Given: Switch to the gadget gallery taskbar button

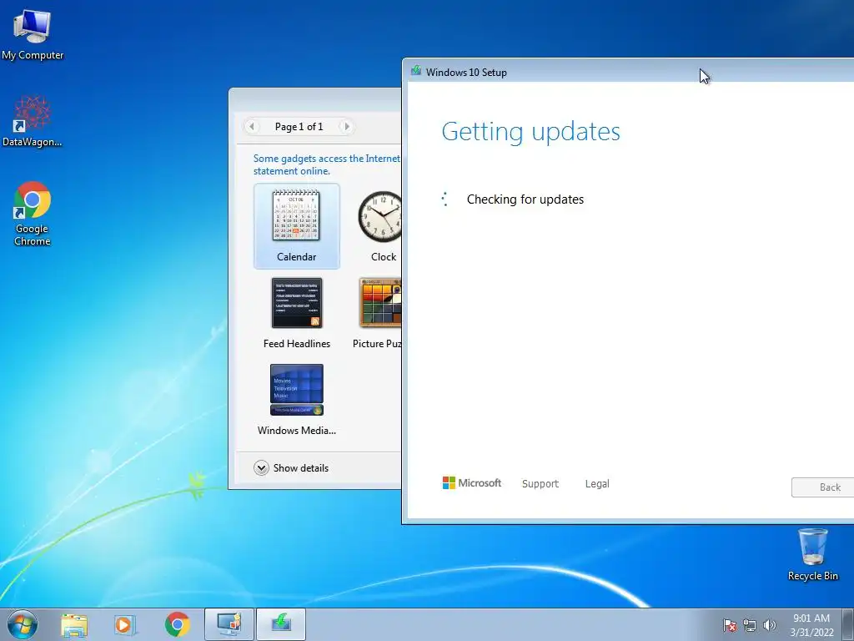Looking at the screenshot, I should tap(229, 624).
